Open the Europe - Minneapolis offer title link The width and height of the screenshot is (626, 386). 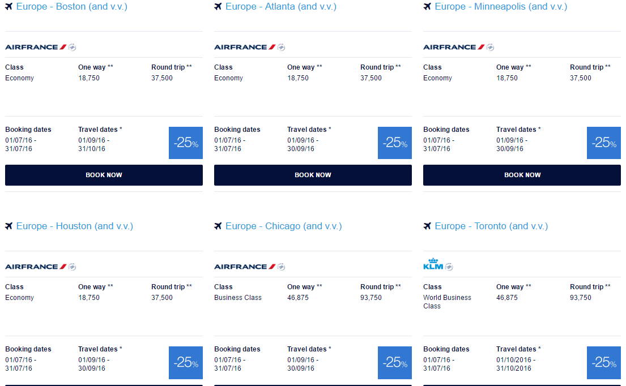pyautogui.click(x=501, y=6)
